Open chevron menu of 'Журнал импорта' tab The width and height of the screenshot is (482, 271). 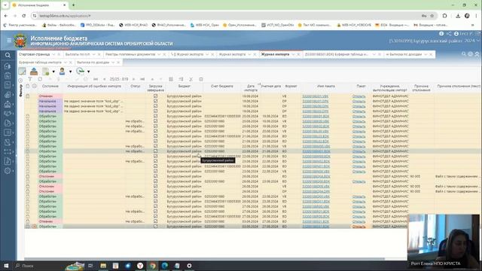click(x=294, y=54)
